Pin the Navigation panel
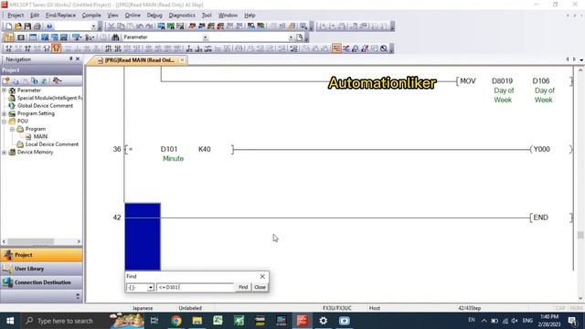The width and height of the screenshot is (585, 329). (71, 58)
